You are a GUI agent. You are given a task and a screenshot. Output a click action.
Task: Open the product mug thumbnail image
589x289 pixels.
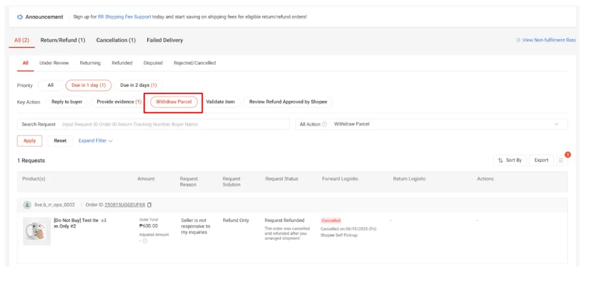[x=37, y=231]
